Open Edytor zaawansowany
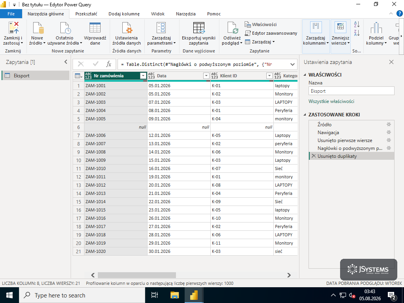This screenshot has height=303, width=404. (x=271, y=33)
